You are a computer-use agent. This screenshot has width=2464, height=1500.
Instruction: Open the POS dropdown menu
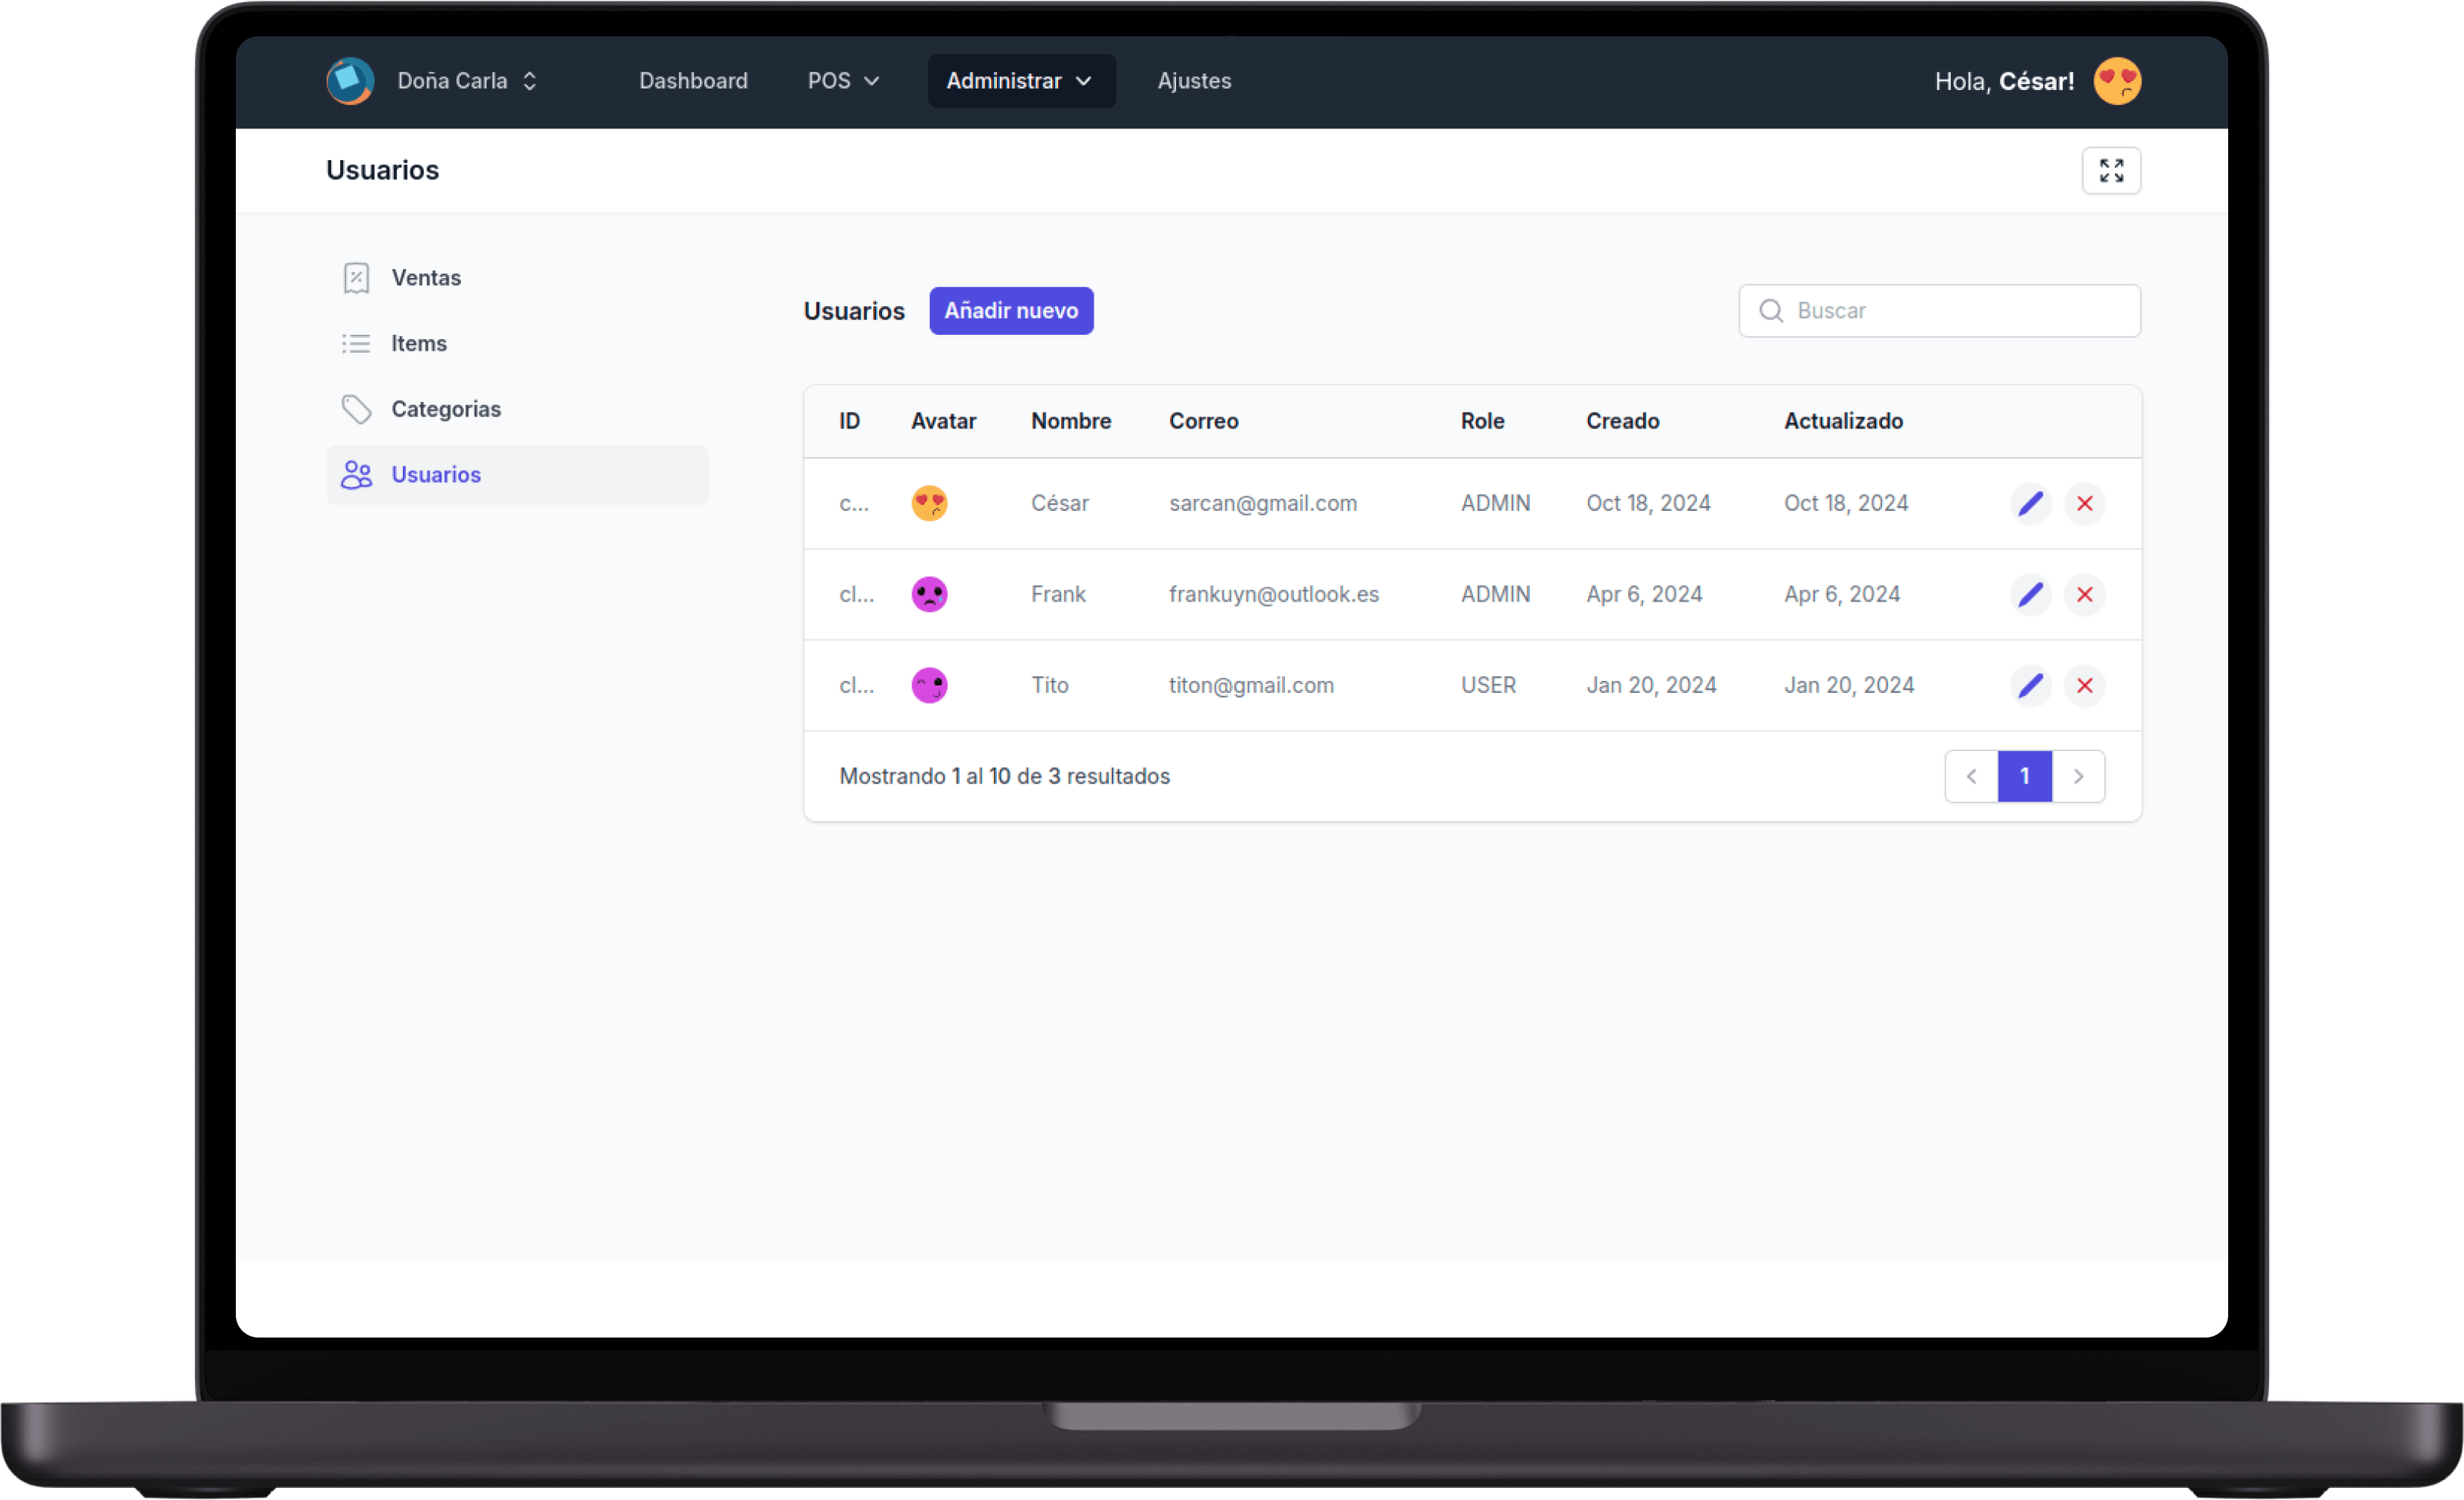[843, 81]
